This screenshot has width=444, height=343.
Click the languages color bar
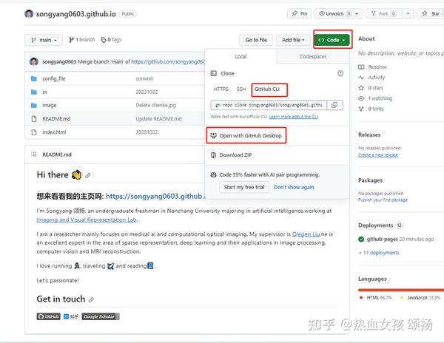(x=401, y=290)
